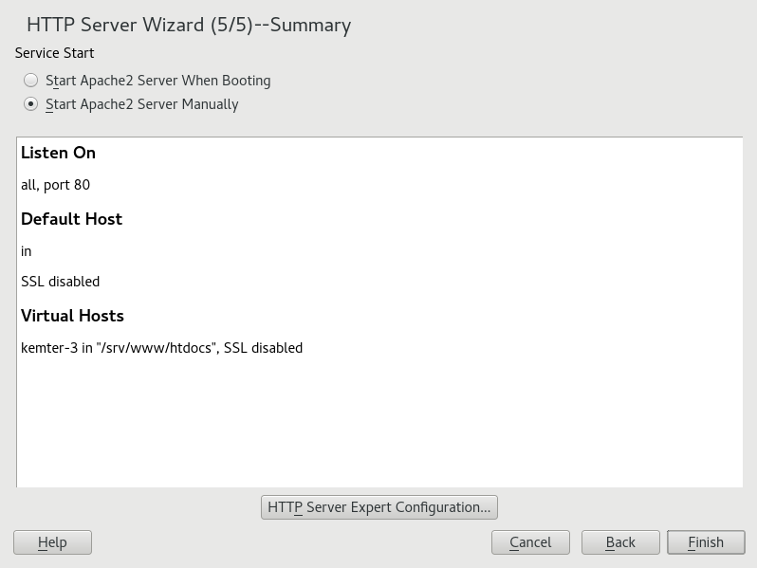Click the wizard title 'HTTP Server Wizard (5/5)--Summary'
This screenshot has width=757, height=568.
pos(189,26)
